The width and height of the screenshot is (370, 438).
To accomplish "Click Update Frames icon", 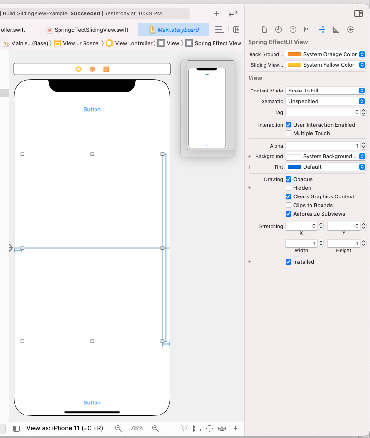I will pyautogui.click(x=184, y=428).
